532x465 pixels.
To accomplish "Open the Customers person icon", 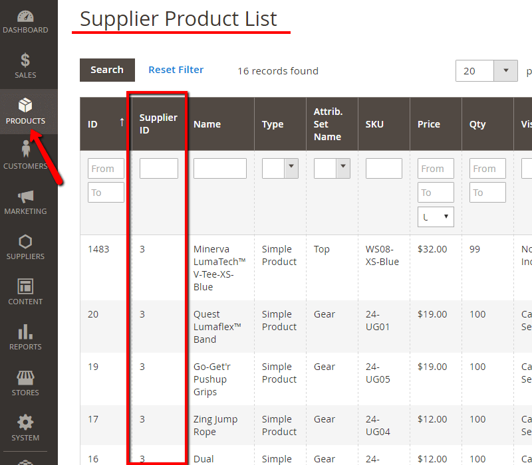I will 25,150.
